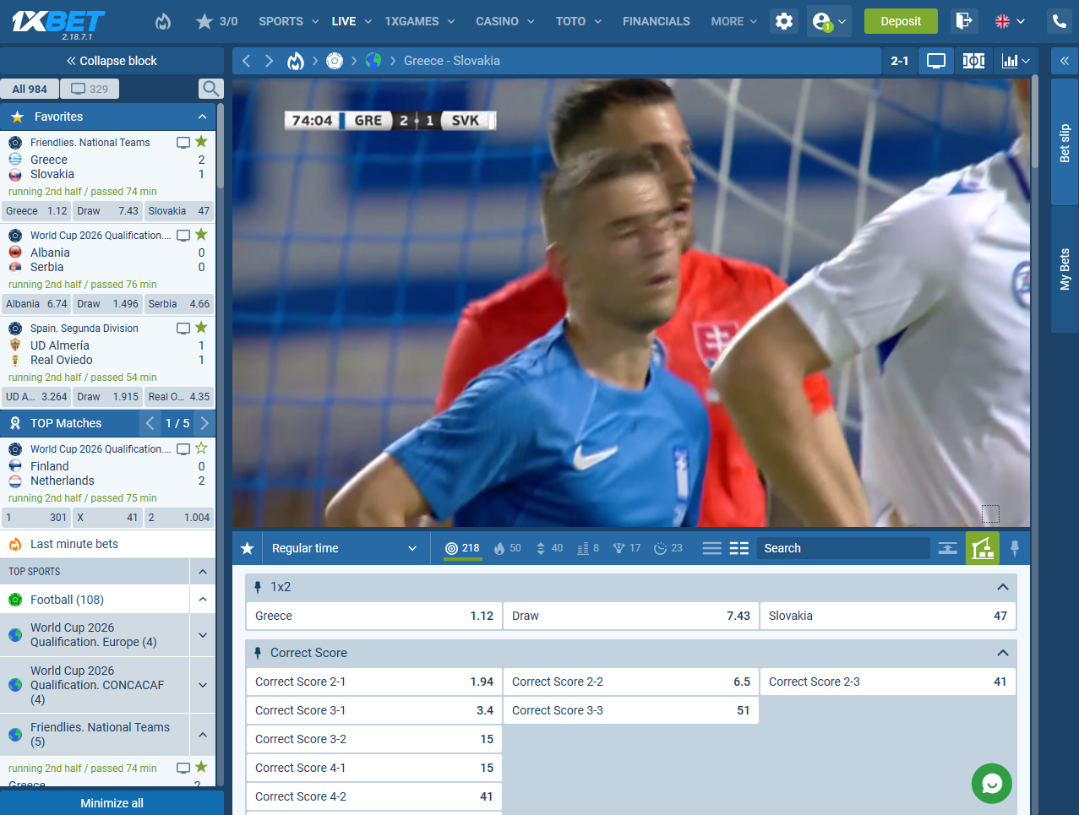Click the logout door icon
Screen dimensions: 1079x815
pyautogui.click(x=963, y=21)
